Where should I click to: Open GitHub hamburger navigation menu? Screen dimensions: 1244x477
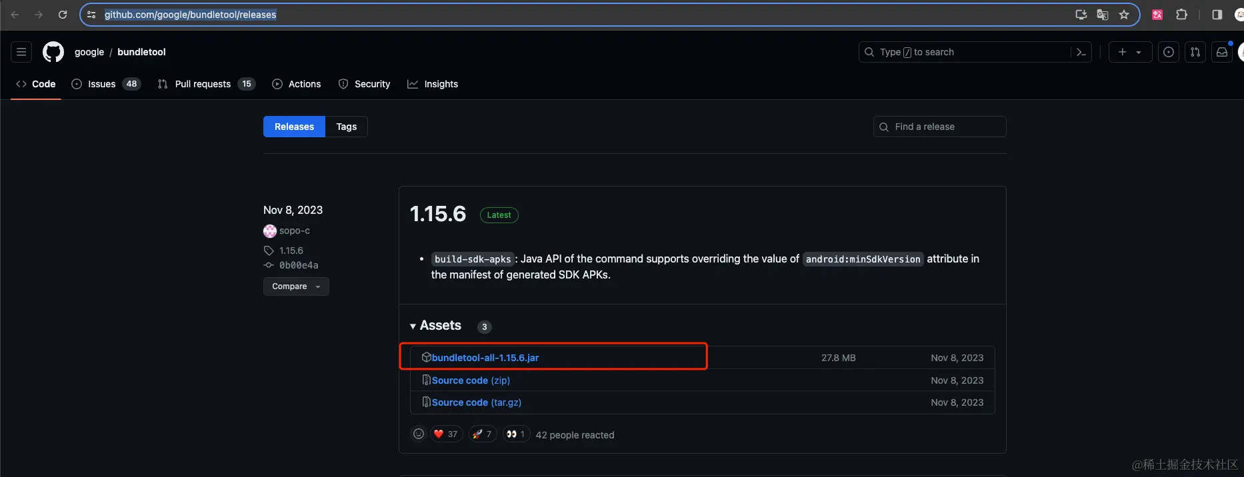[21, 52]
